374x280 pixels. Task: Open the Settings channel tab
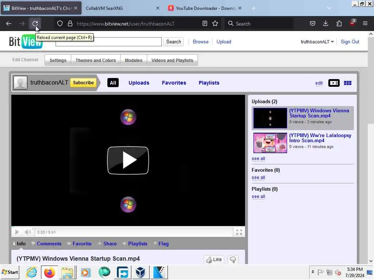[58, 60]
